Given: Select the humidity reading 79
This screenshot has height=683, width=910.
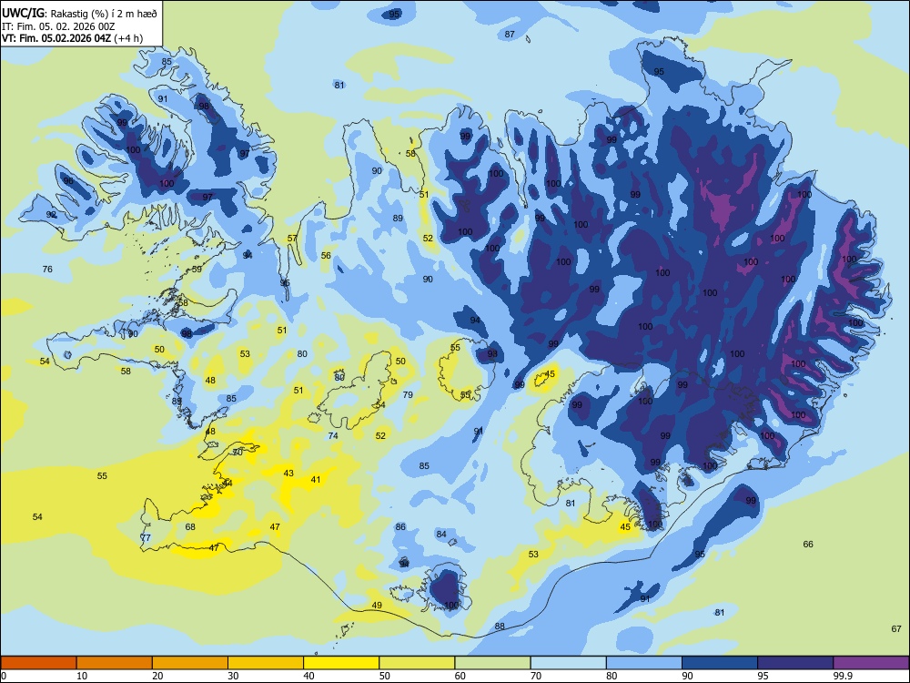Looking at the screenshot, I should [408, 395].
